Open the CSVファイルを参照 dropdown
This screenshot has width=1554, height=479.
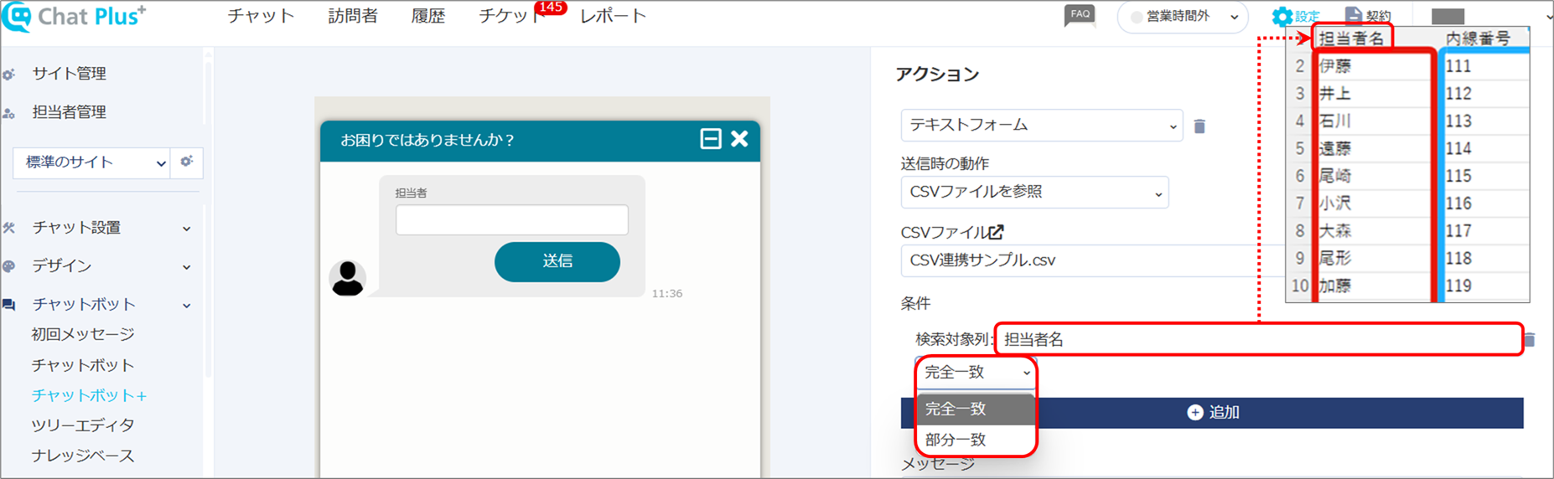coord(1034,192)
